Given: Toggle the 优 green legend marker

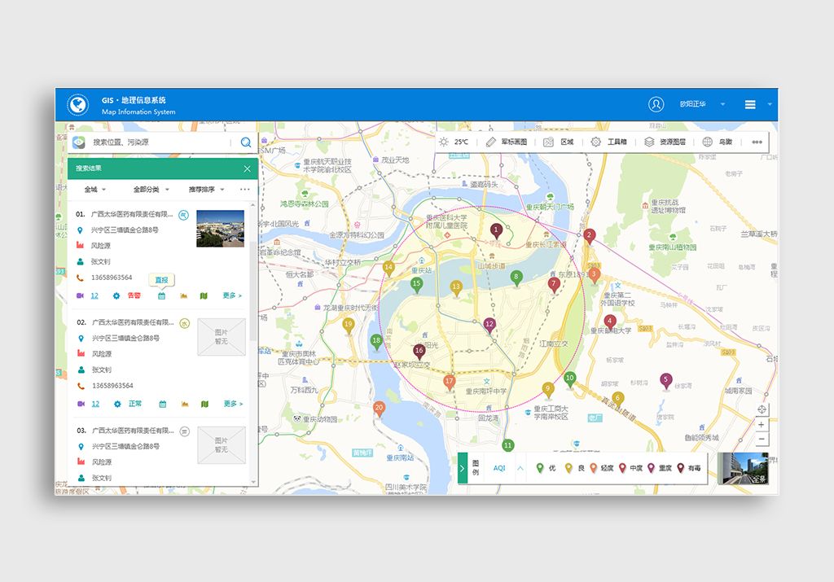Looking at the screenshot, I should pyautogui.click(x=540, y=468).
